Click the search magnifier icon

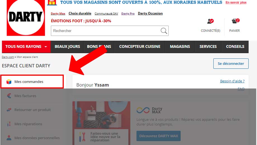pos(164,31)
